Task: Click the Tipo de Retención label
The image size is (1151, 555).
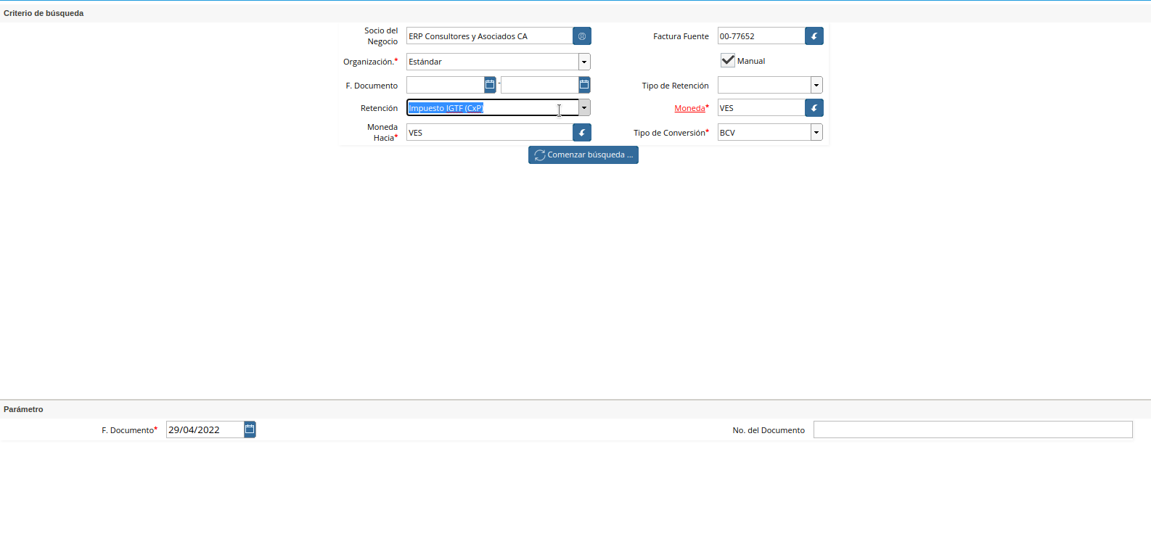Action: click(675, 86)
